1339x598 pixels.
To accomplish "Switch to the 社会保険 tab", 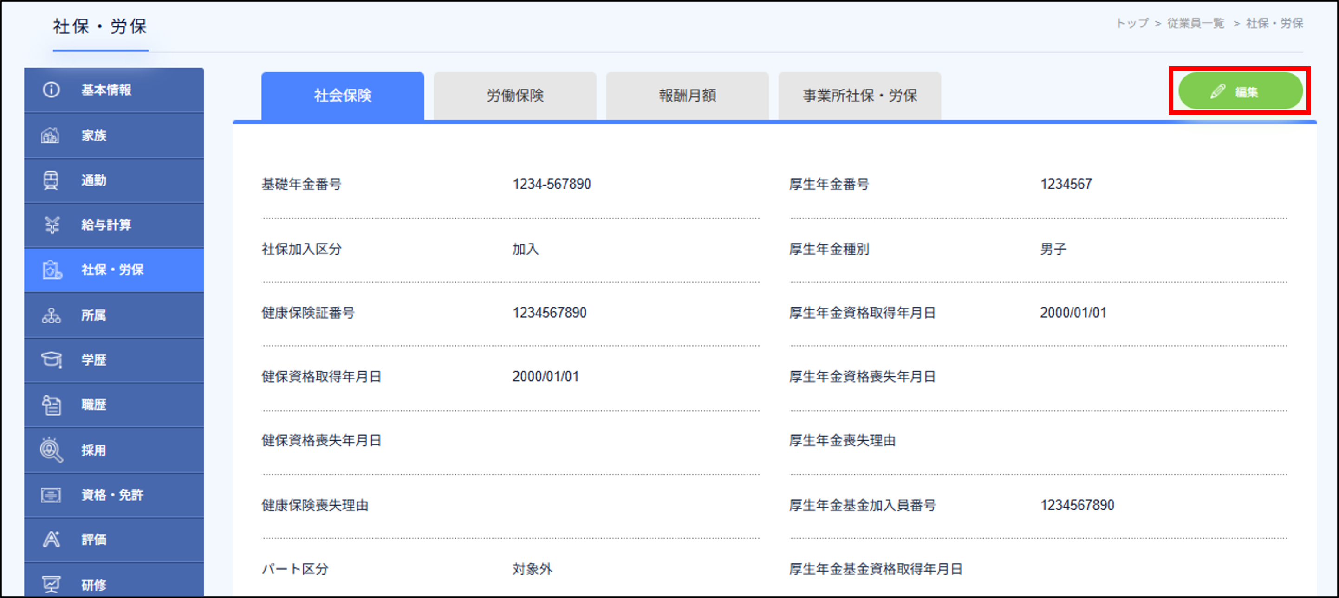I will (x=343, y=95).
